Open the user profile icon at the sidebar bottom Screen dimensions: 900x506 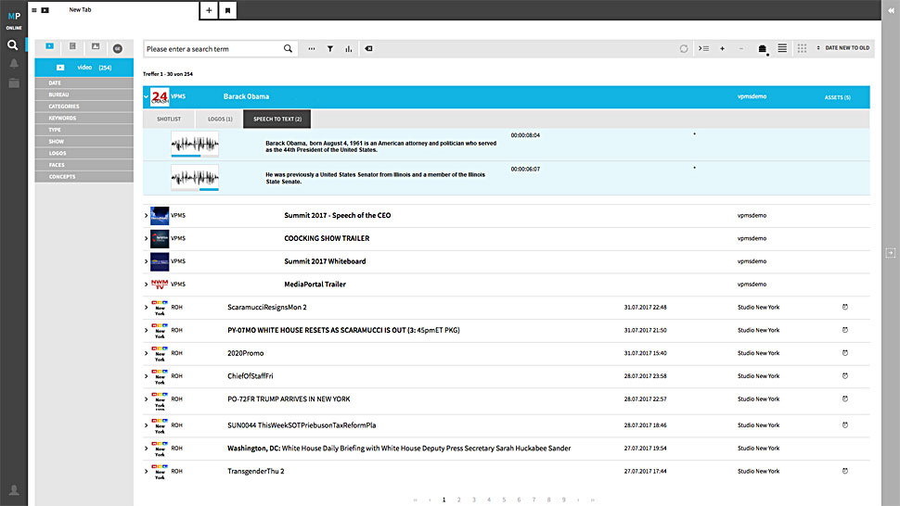tap(14, 490)
